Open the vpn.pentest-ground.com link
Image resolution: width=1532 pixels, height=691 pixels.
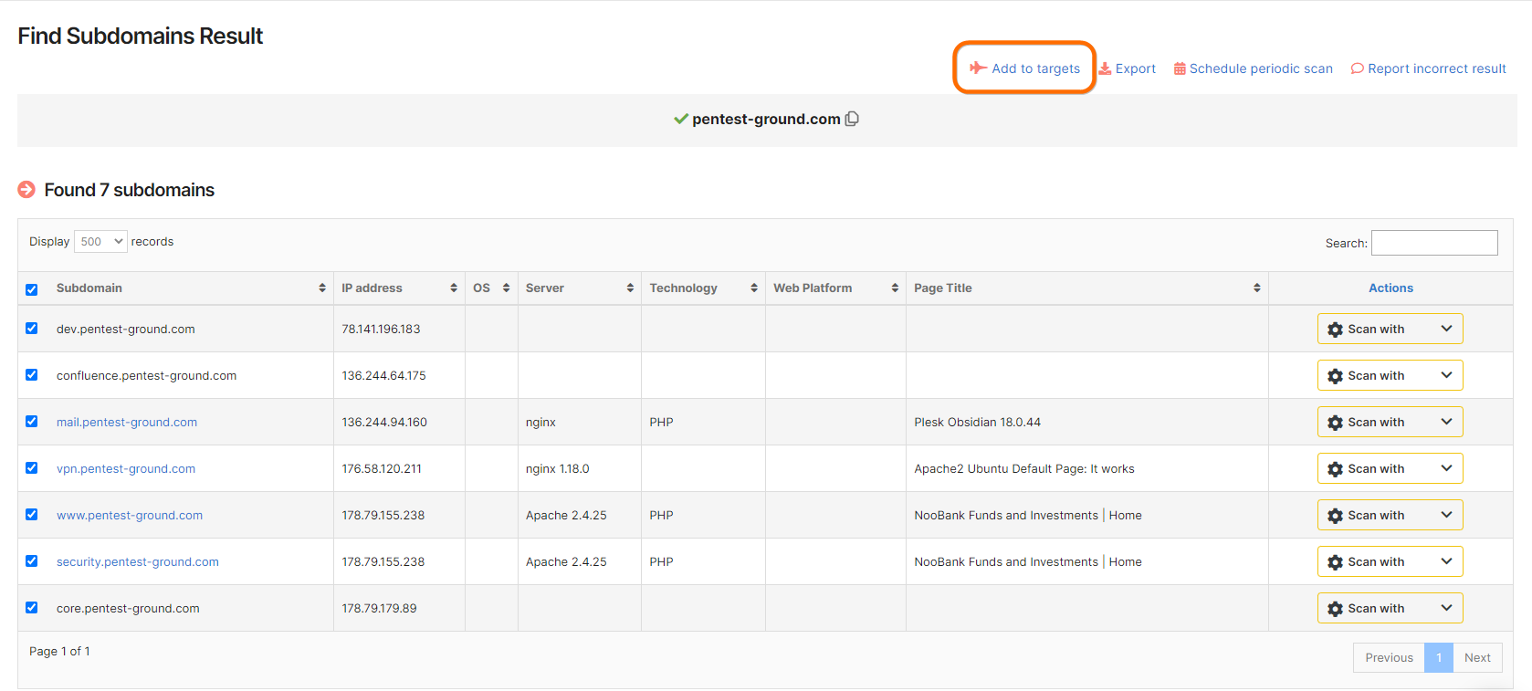pos(126,468)
